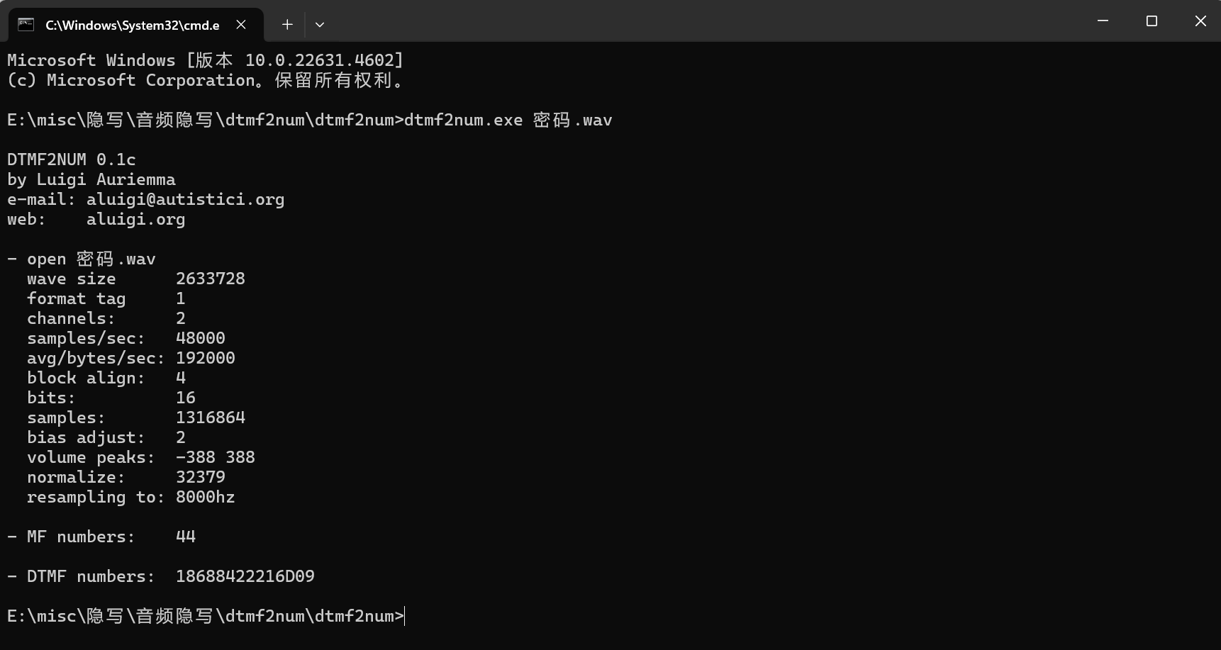Open a new terminal tab with plus
The width and height of the screenshot is (1221, 650).
287,25
